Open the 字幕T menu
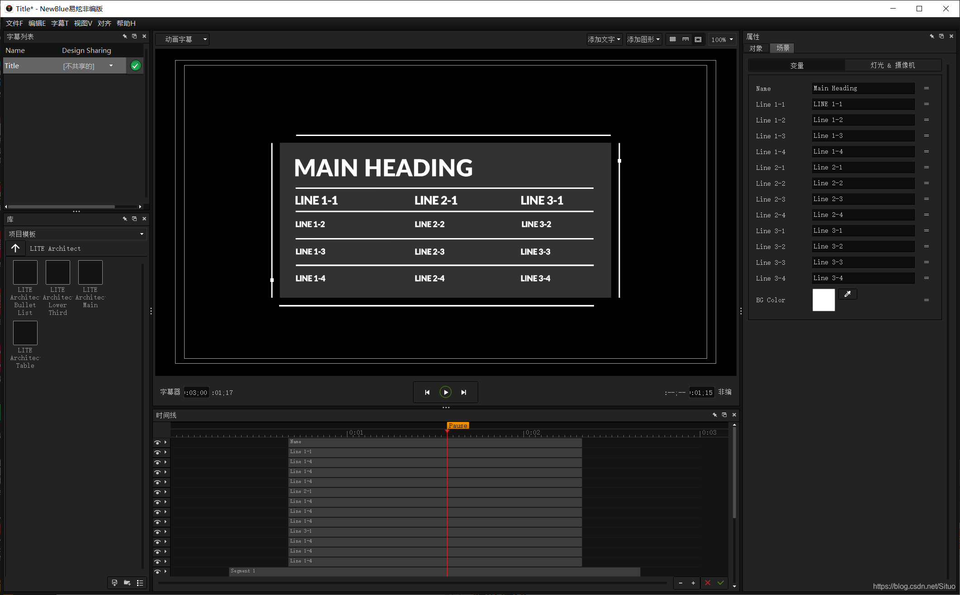The width and height of the screenshot is (960, 595). point(60,23)
